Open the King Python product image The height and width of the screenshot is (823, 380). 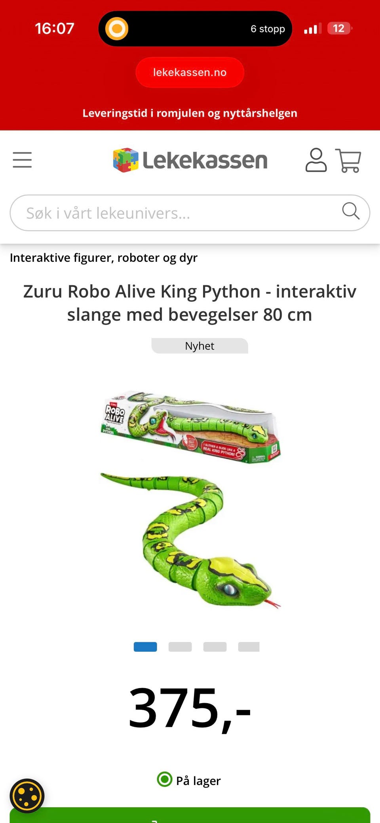pos(190,499)
